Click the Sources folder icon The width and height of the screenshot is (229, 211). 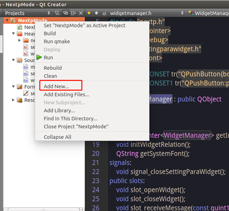pyautogui.click(x=20, y=60)
